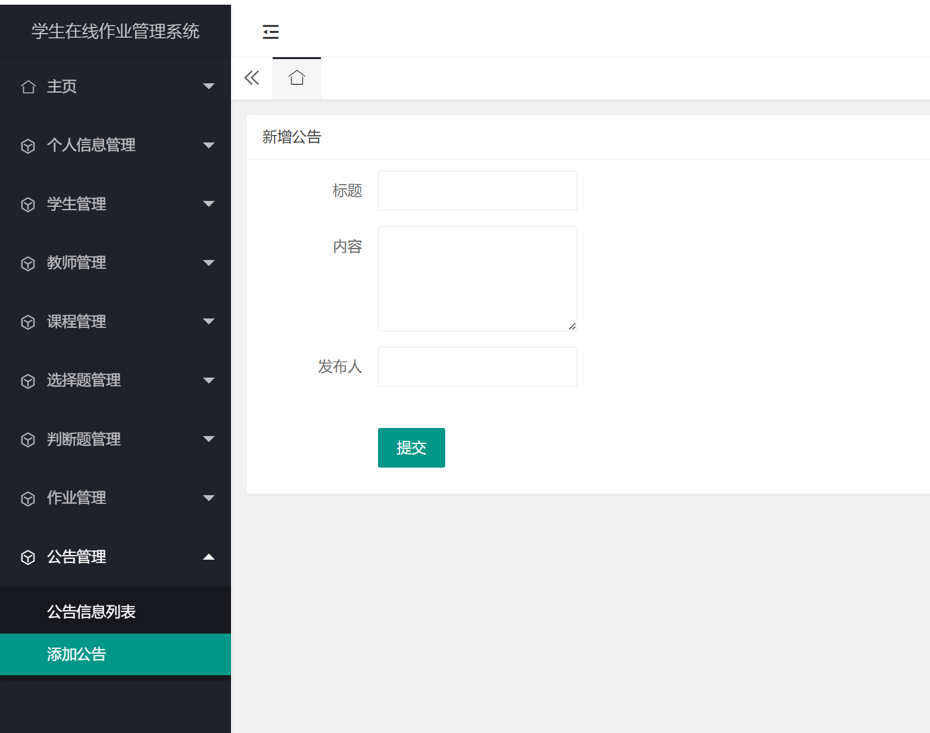930x733 pixels.
Task: Open the 个人信息管理 menu item
Action: tap(115, 145)
